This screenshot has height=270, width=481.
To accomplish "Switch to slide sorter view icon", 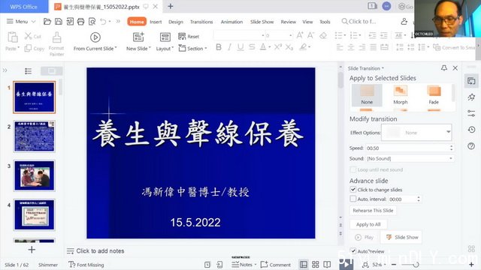I will [316, 265].
